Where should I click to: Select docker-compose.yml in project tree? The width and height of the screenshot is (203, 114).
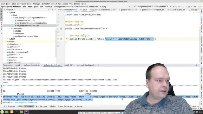point(18,52)
